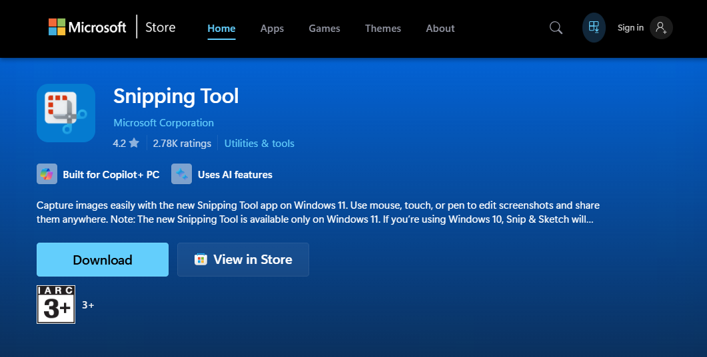Viewport: 707px width, 357px height.
Task: Go to the Games tab
Action: [x=325, y=29]
